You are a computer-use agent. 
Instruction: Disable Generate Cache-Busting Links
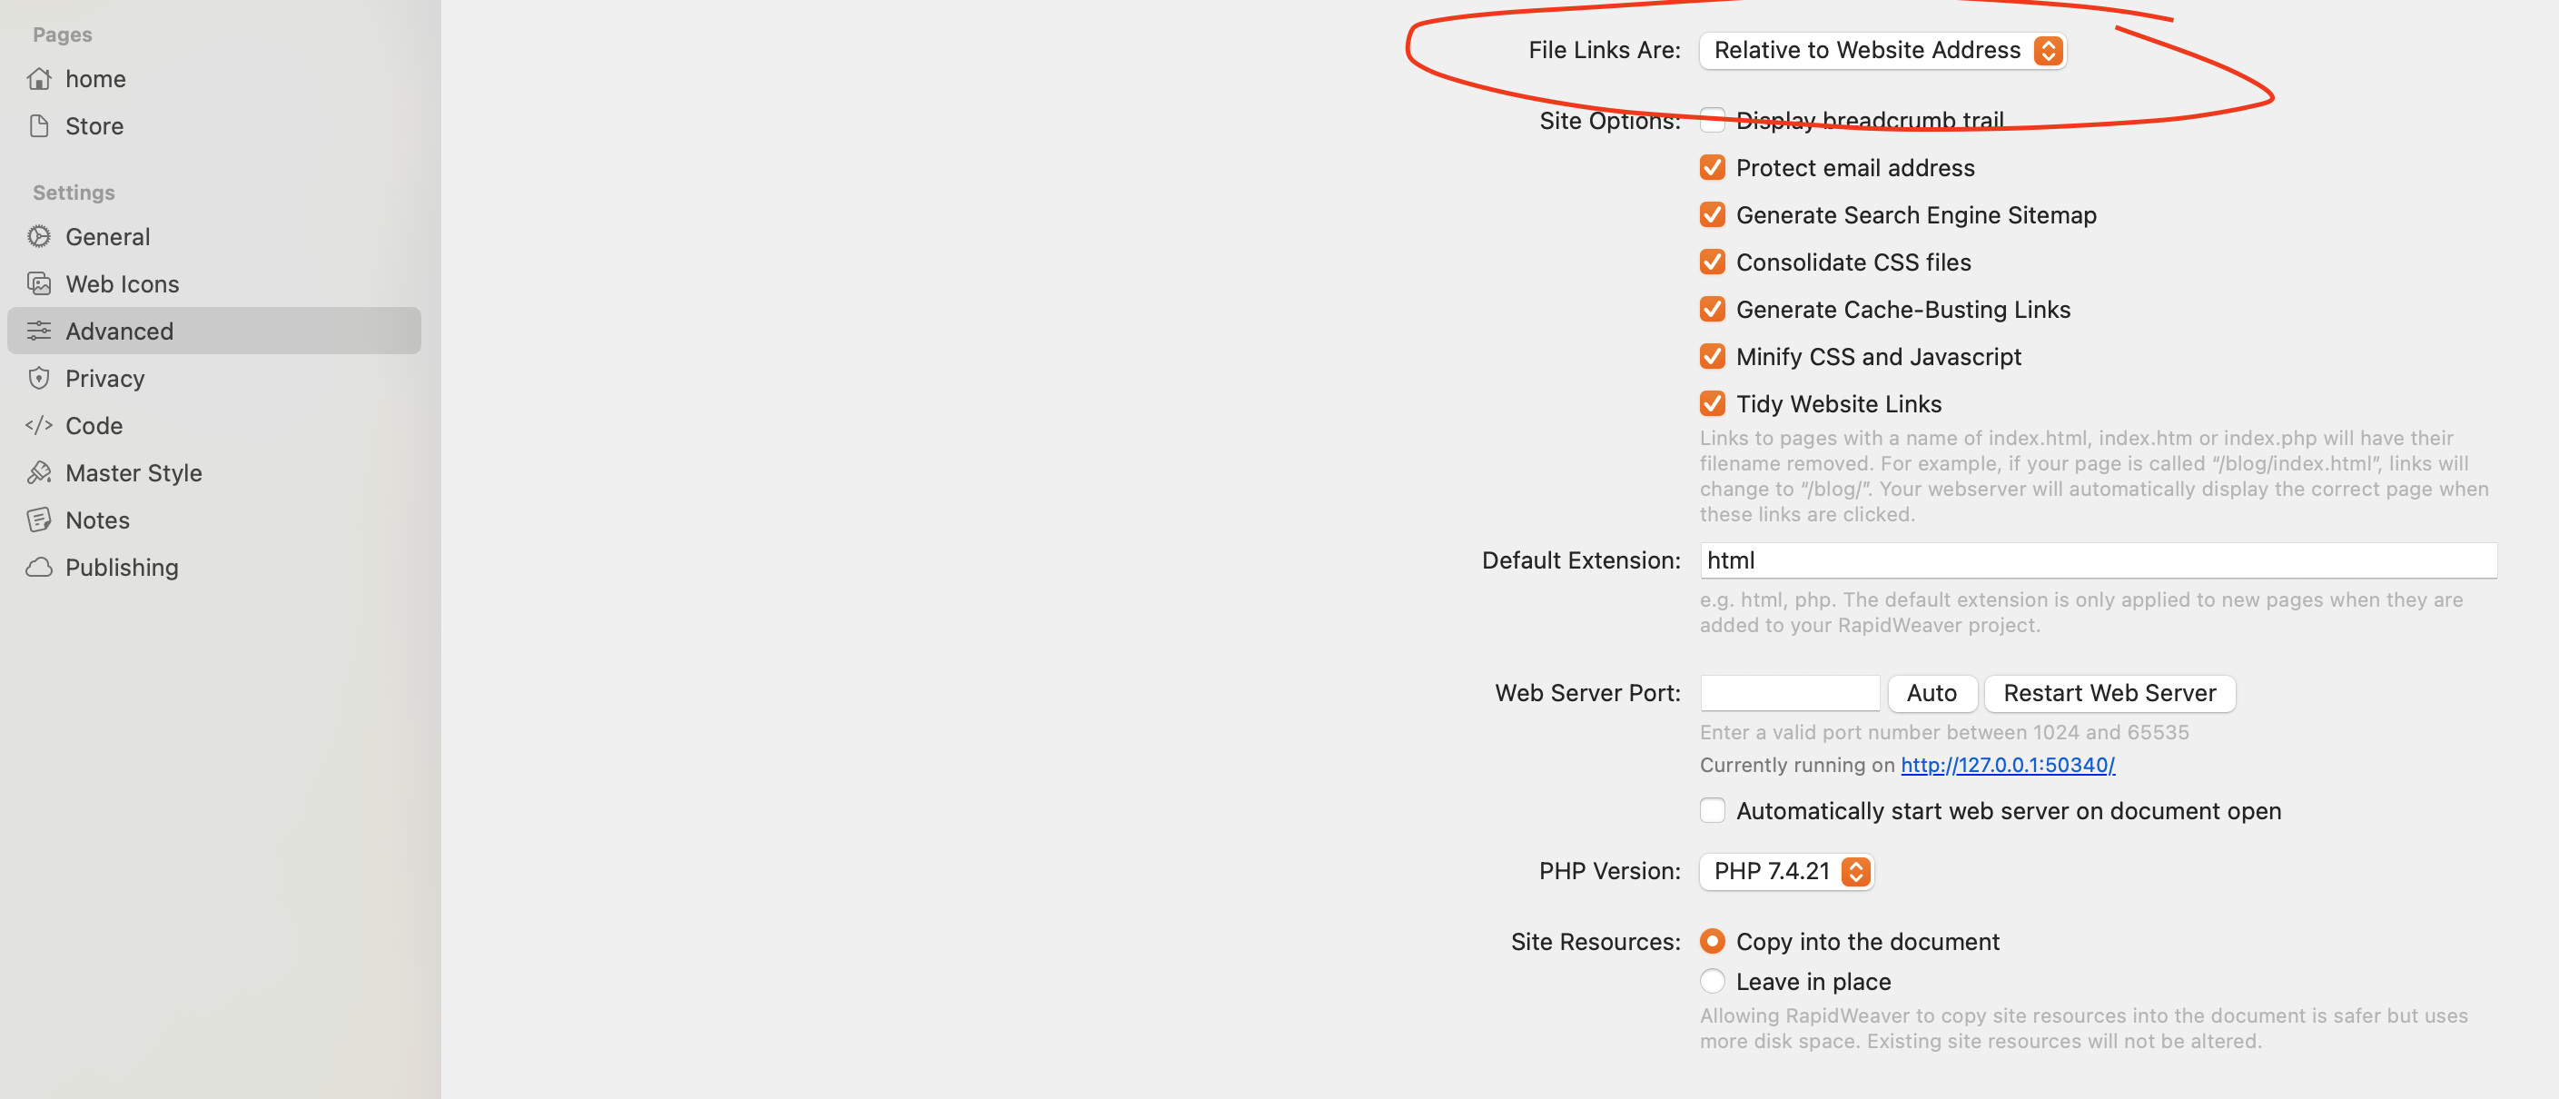tap(1713, 309)
